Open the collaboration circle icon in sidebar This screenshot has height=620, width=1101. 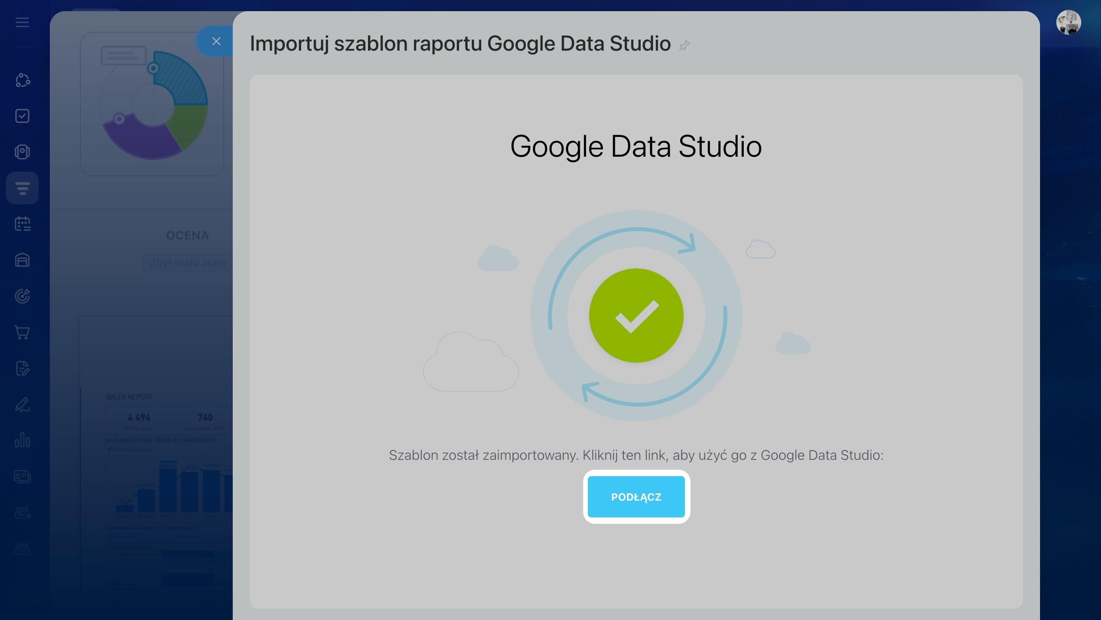click(x=22, y=80)
